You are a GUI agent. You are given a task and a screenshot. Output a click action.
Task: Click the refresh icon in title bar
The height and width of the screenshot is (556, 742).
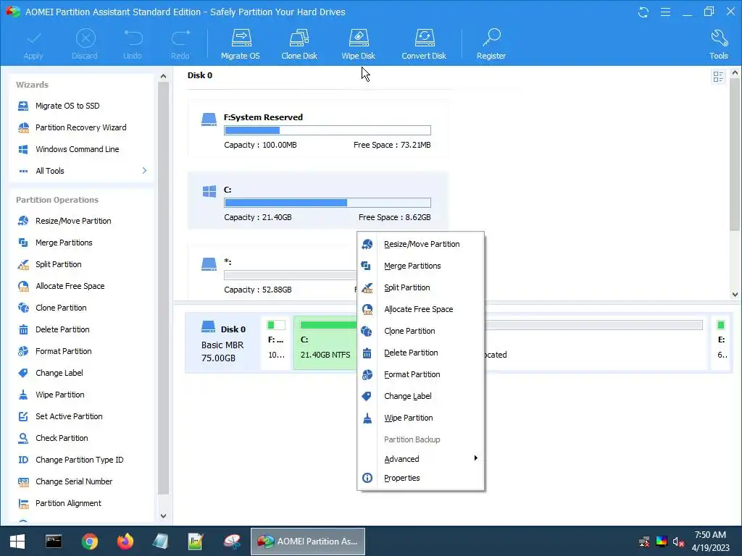pos(643,12)
